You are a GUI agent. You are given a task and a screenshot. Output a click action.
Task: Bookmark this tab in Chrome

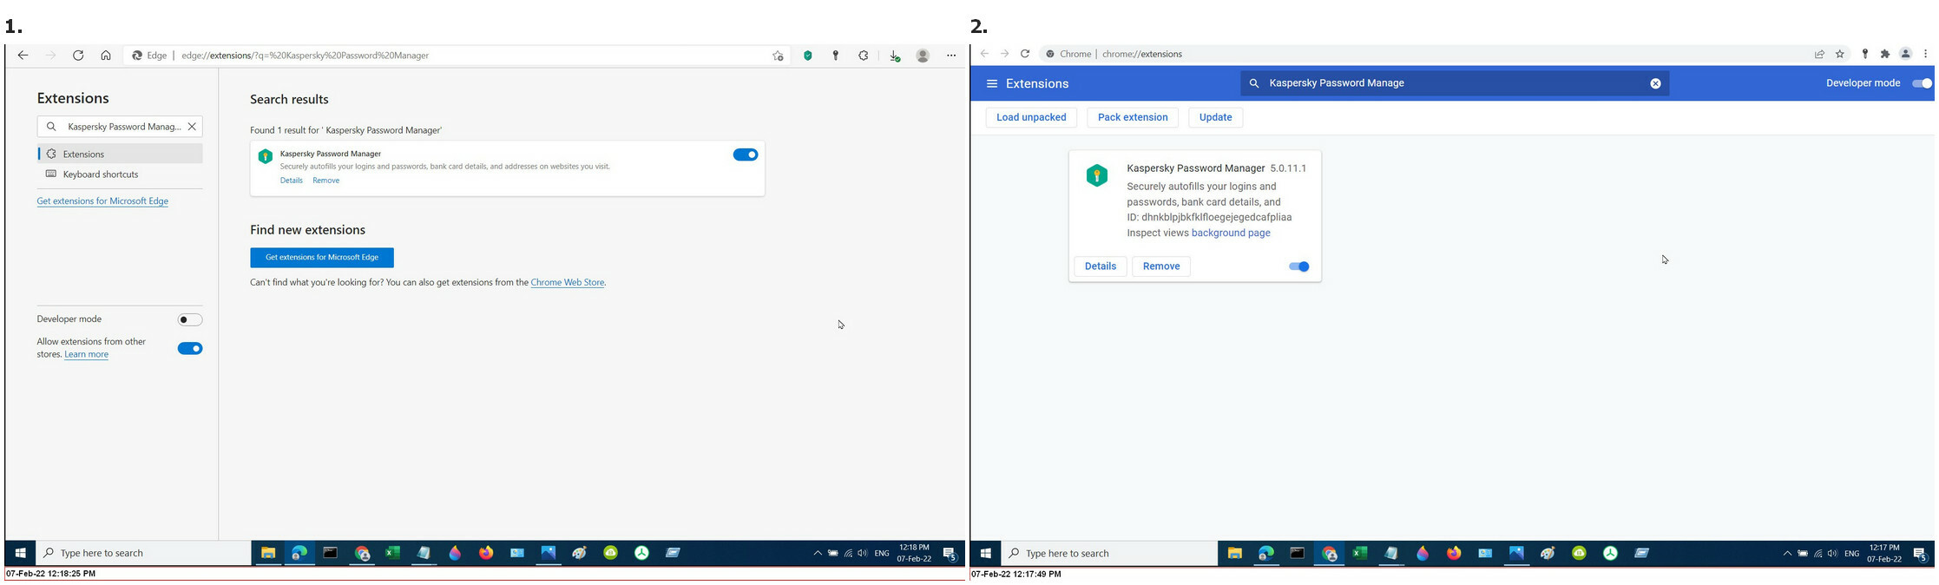click(1840, 54)
